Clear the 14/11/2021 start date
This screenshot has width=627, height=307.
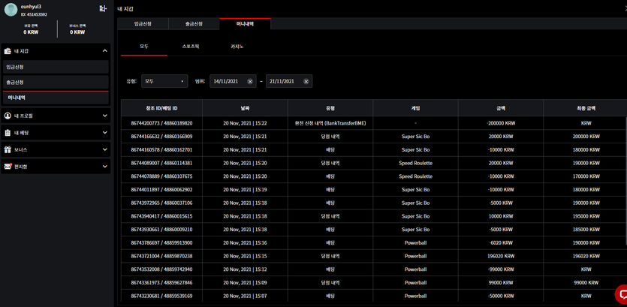pos(250,81)
